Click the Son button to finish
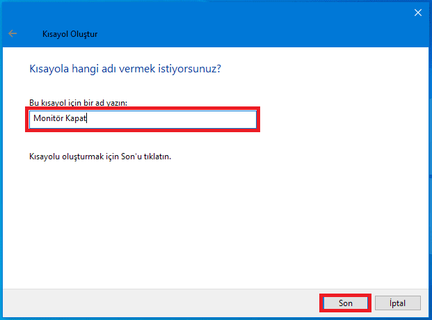 pos(345,303)
